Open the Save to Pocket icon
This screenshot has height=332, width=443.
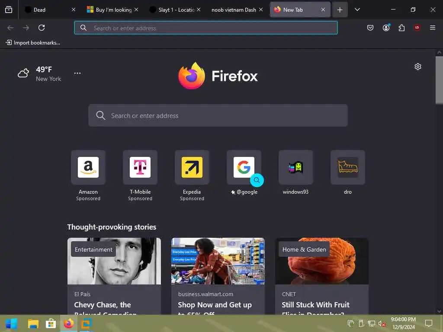click(x=370, y=28)
